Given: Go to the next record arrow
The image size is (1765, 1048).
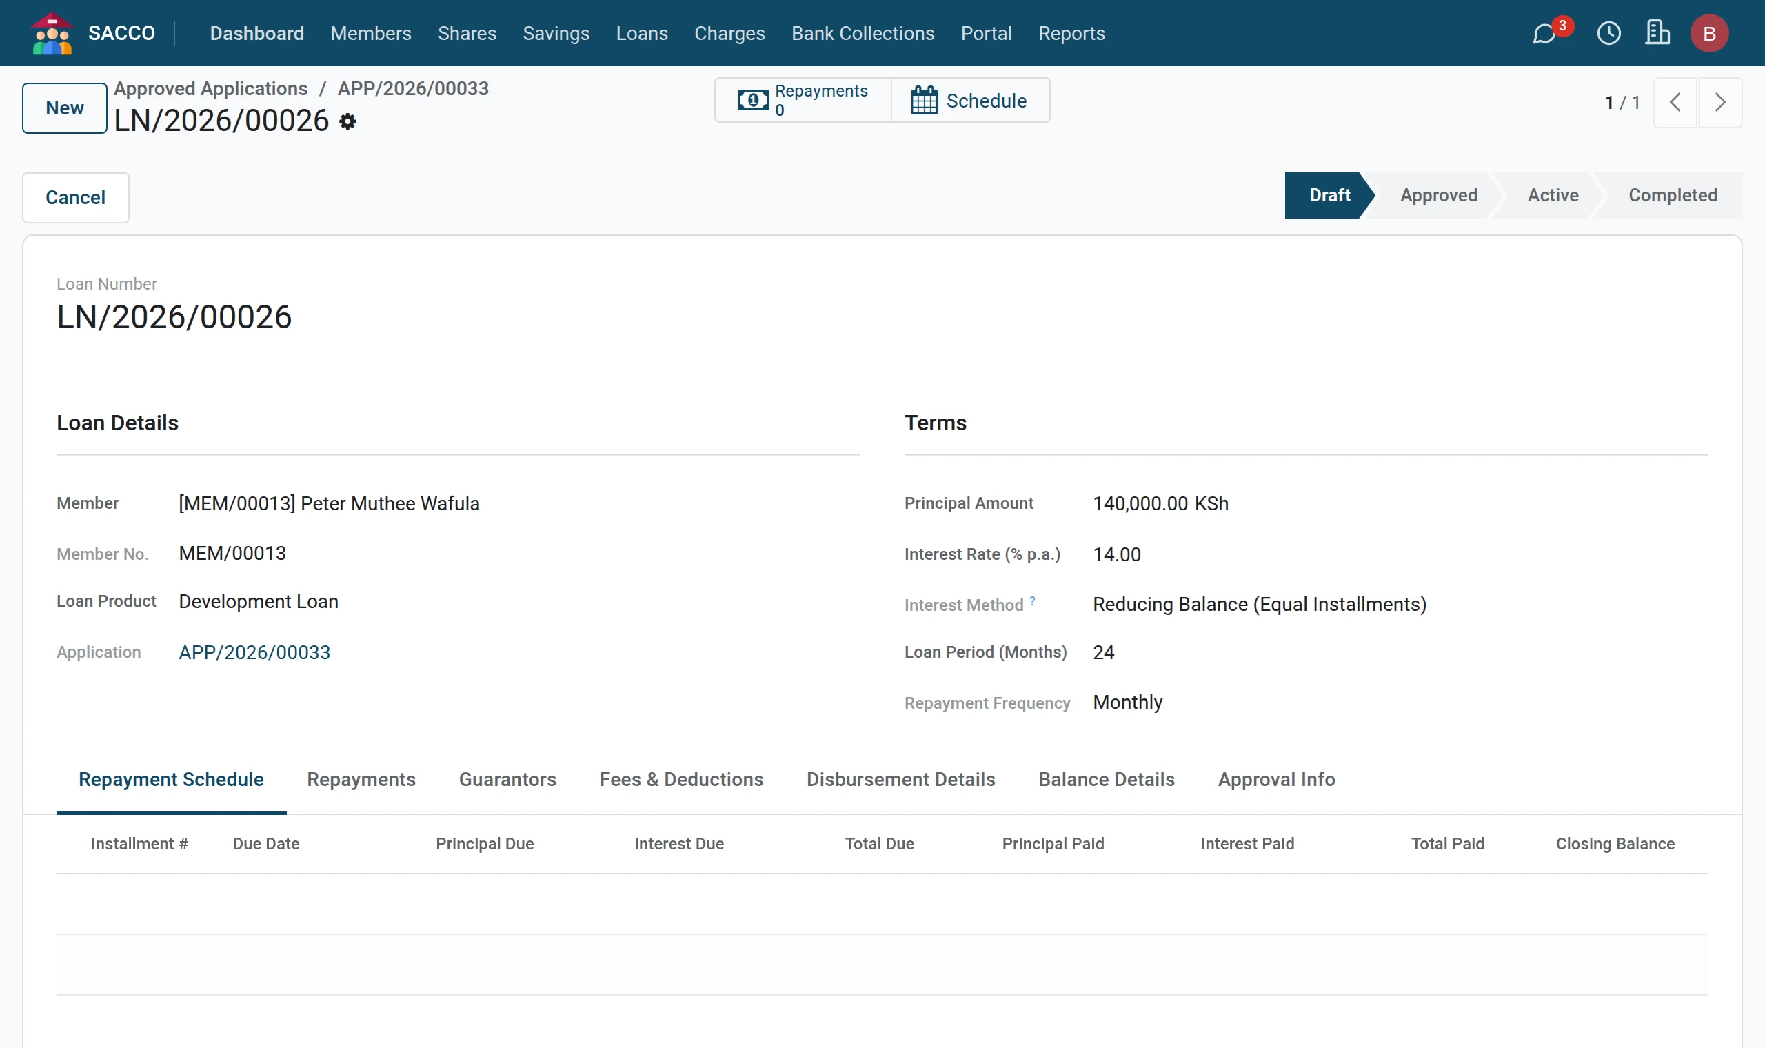Looking at the screenshot, I should 1720,103.
